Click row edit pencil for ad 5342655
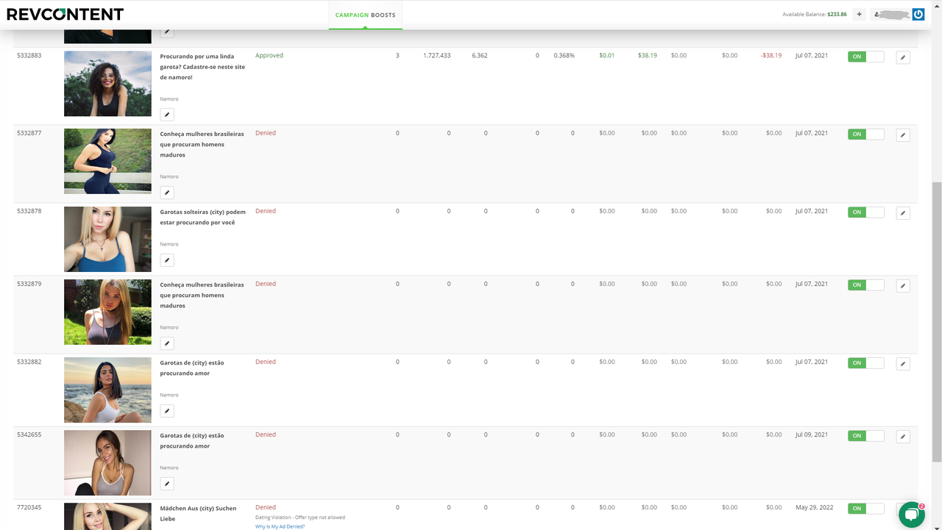Screen dimensions: 942x530 tap(903, 437)
